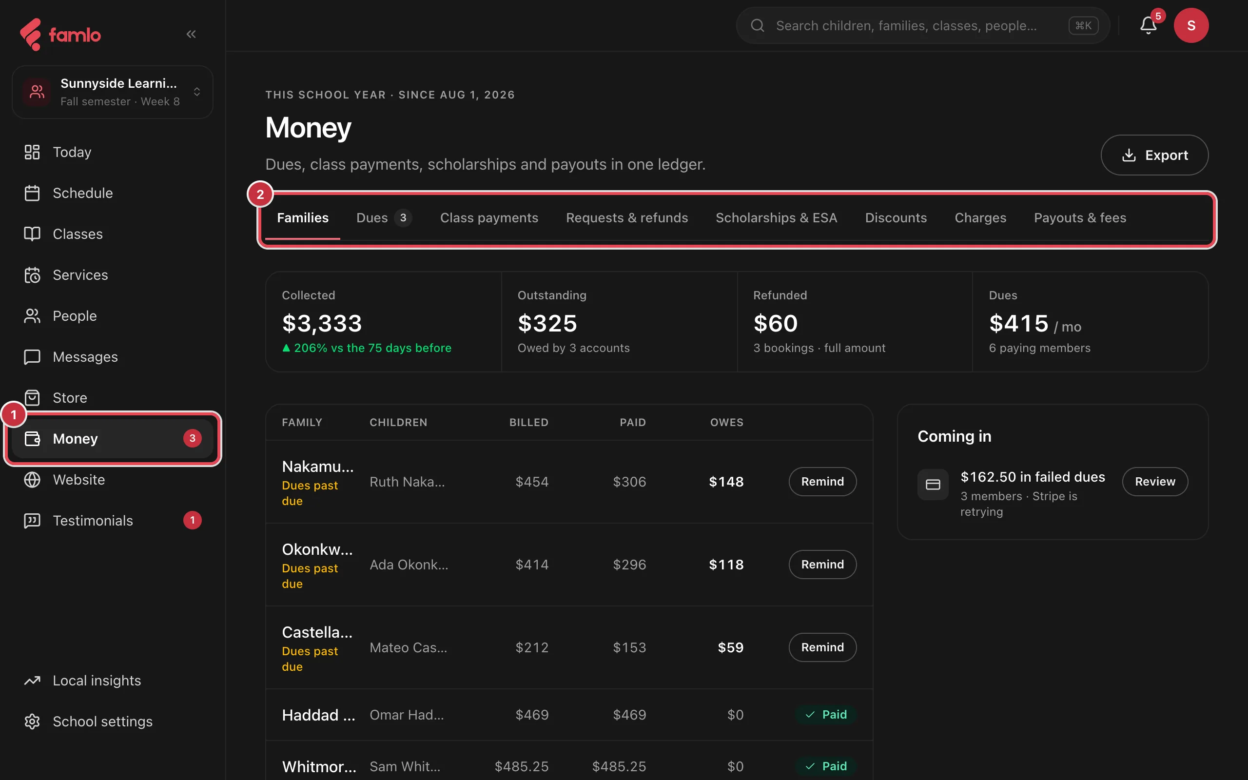Viewport: 1248px width, 780px height.
Task: Open the Payouts & fees tab
Action: pyautogui.click(x=1080, y=218)
